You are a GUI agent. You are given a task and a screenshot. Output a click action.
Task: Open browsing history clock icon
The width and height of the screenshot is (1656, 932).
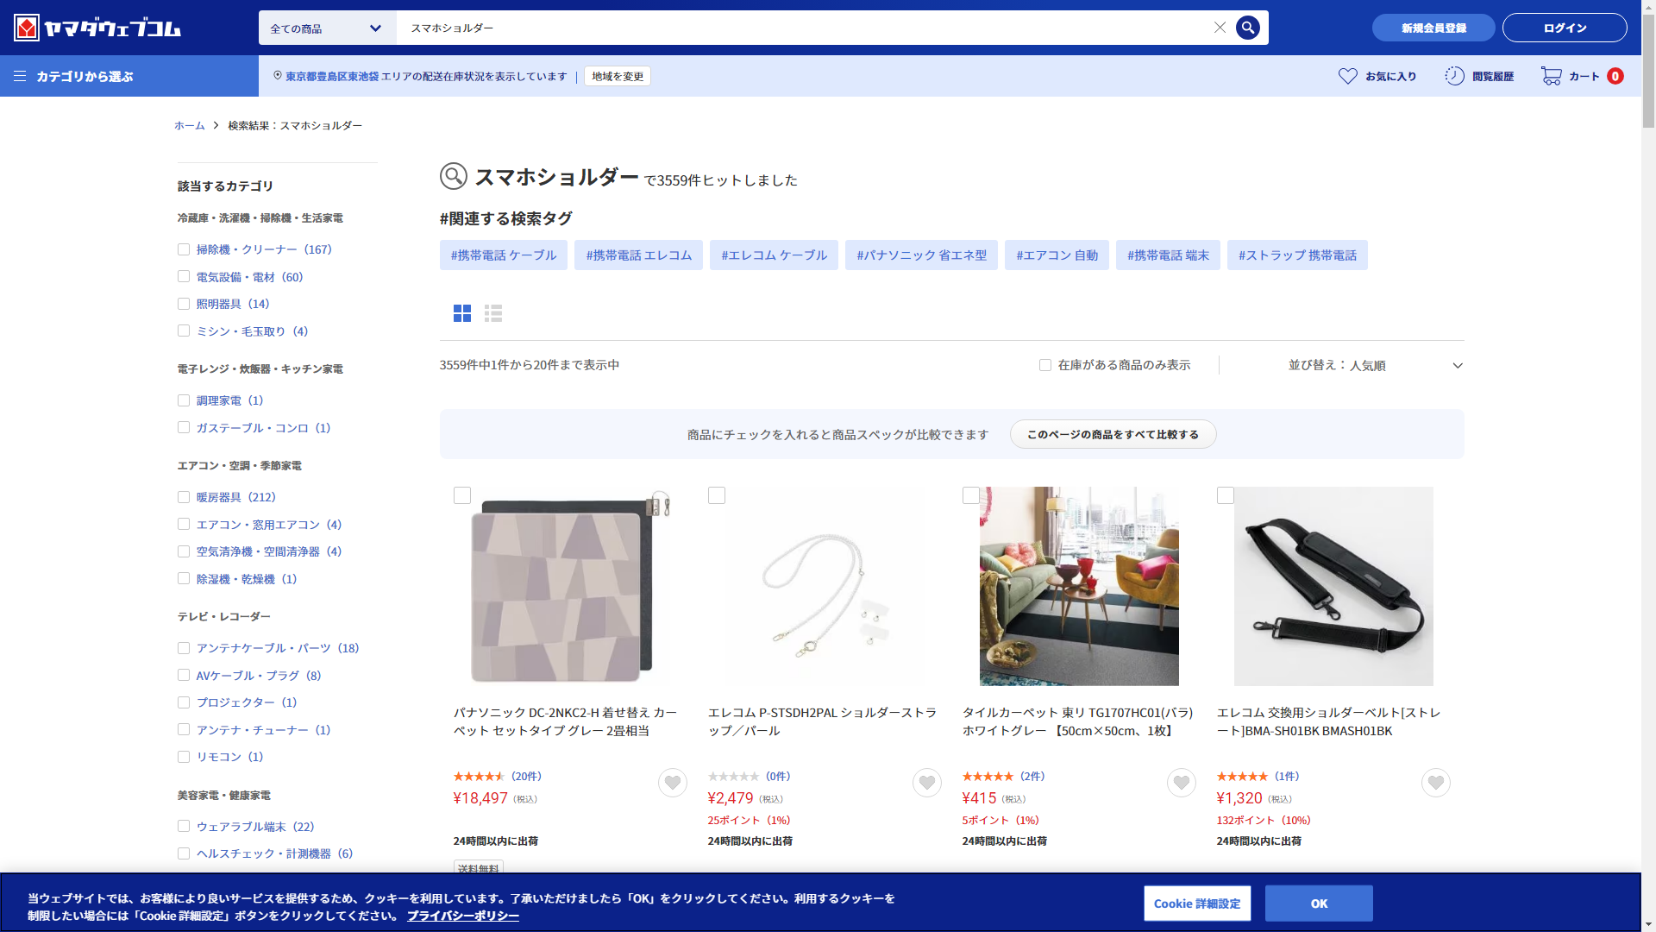coord(1455,76)
